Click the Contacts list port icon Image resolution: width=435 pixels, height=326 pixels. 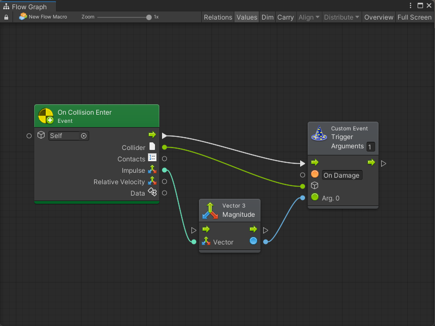point(152,158)
